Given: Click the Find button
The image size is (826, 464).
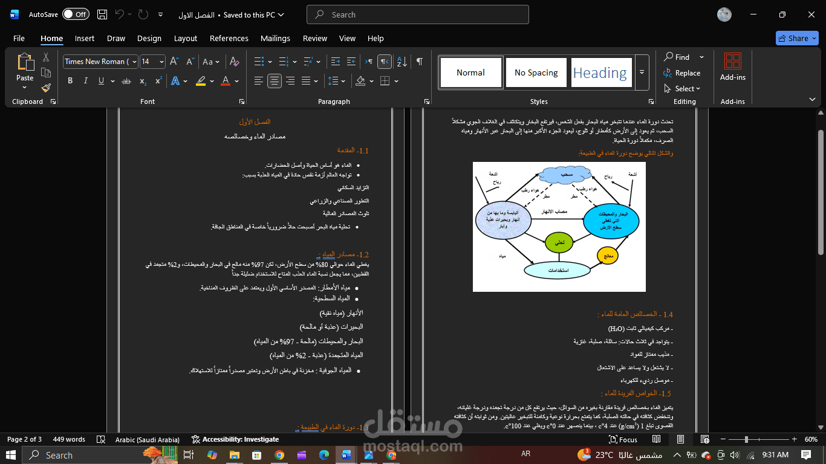Looking at the screenshot, I should [x=677, y=57].
